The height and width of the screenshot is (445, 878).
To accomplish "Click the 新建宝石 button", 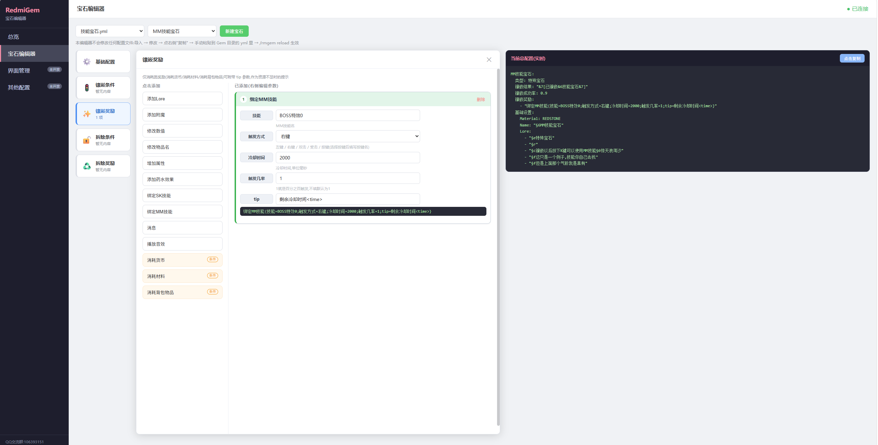I will point(234,31).
